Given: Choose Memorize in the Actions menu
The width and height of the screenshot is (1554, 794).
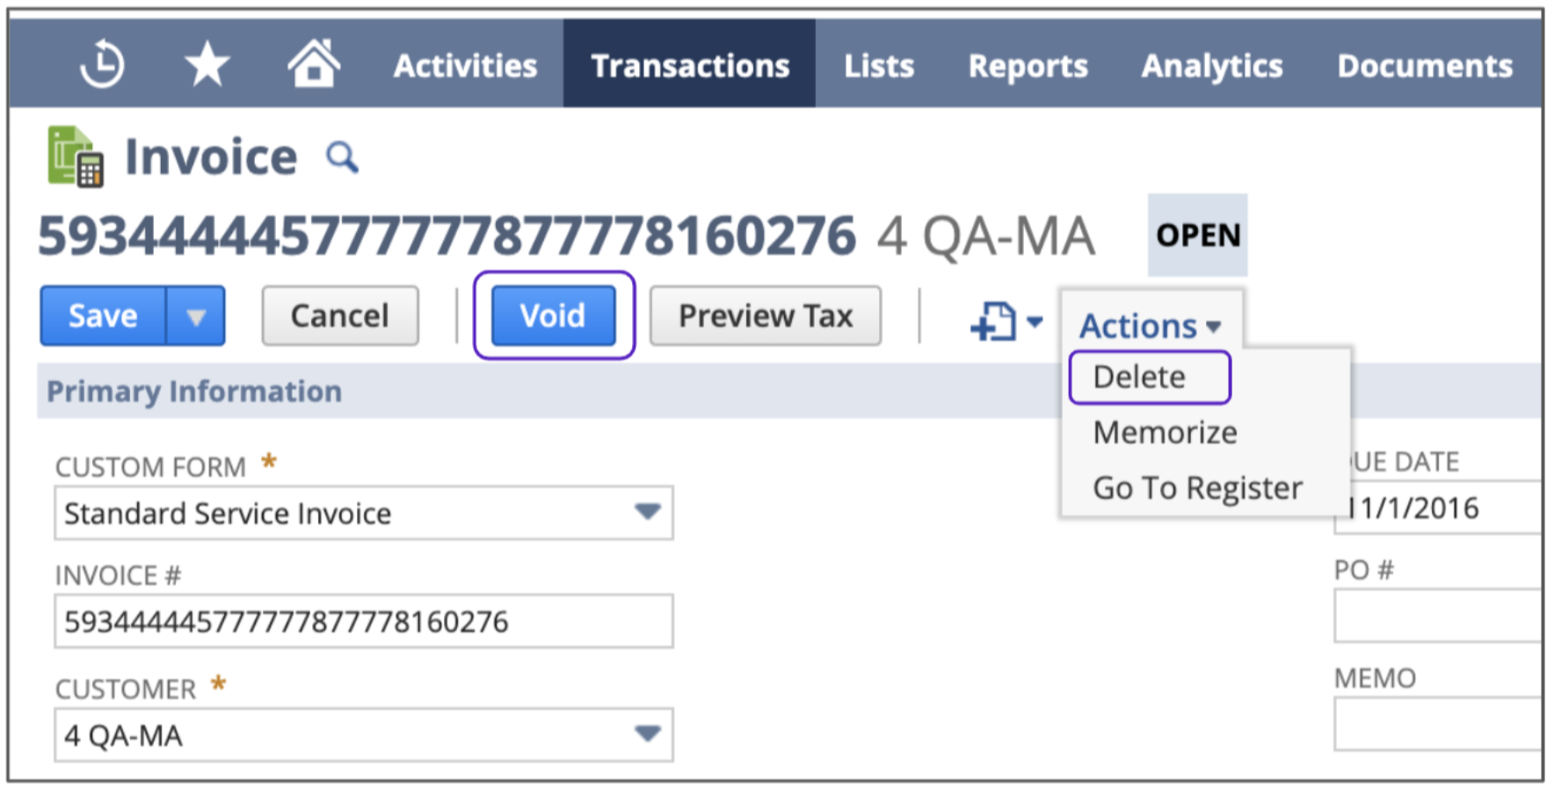Looking at the screenshot, I should coord(1165,432).
